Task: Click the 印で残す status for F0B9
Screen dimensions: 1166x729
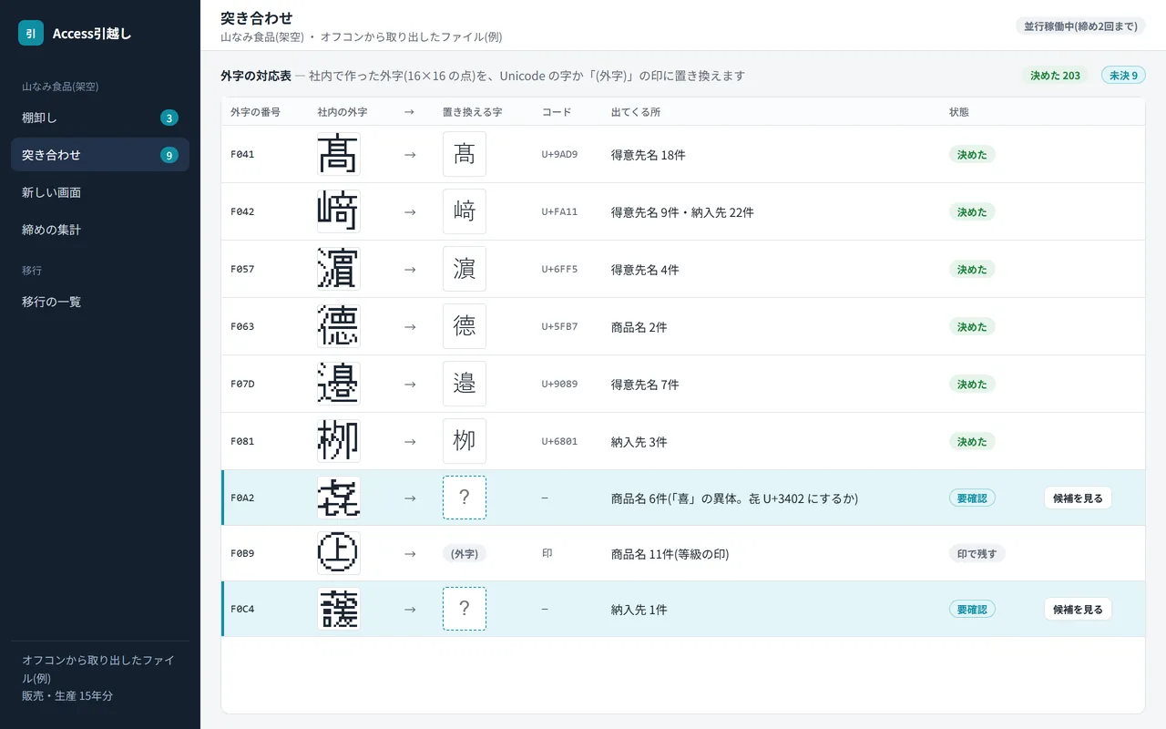Action: [x=977, y=553]
